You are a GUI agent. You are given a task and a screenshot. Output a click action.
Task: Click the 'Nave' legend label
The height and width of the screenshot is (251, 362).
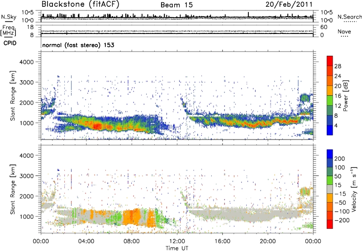(x=344, y=32)
